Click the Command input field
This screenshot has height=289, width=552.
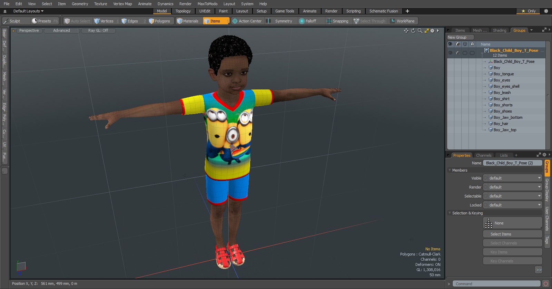click(x=496, y=284)
